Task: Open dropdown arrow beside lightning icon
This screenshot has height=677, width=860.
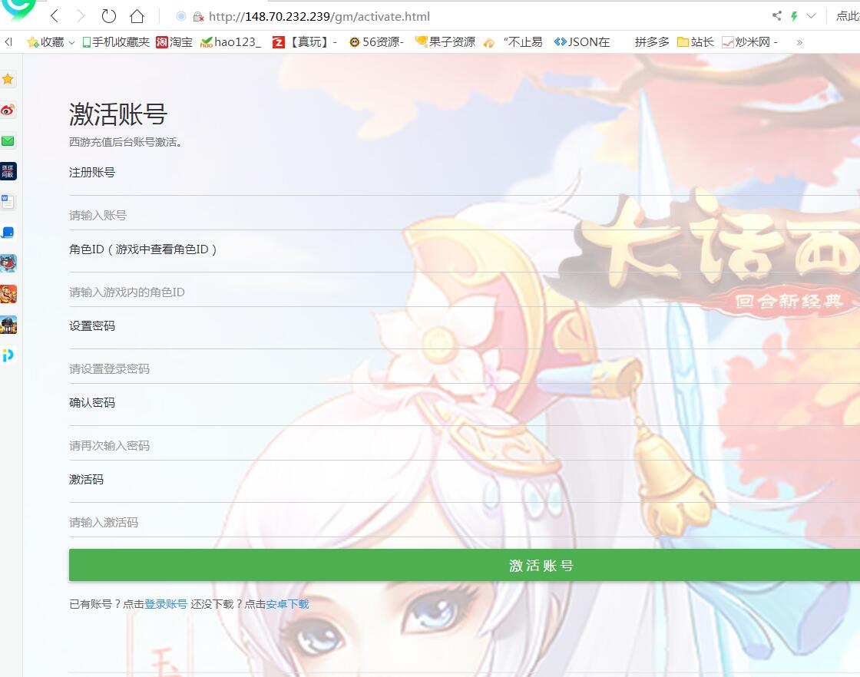Action: point(811,16)
